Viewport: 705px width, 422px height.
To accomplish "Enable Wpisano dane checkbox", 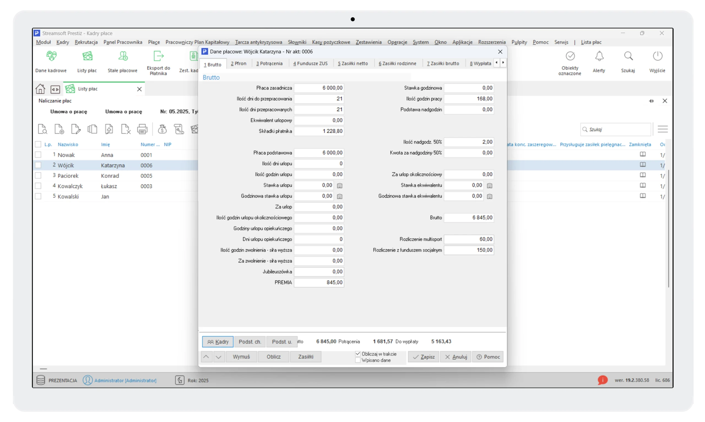I will (358, 360).
